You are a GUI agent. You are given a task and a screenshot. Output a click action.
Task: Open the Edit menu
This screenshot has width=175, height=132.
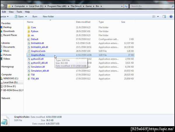[4, 12]
